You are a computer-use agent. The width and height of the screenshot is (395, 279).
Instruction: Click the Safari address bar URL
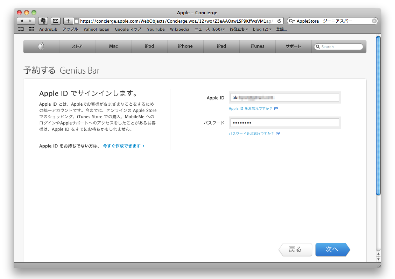176,21
